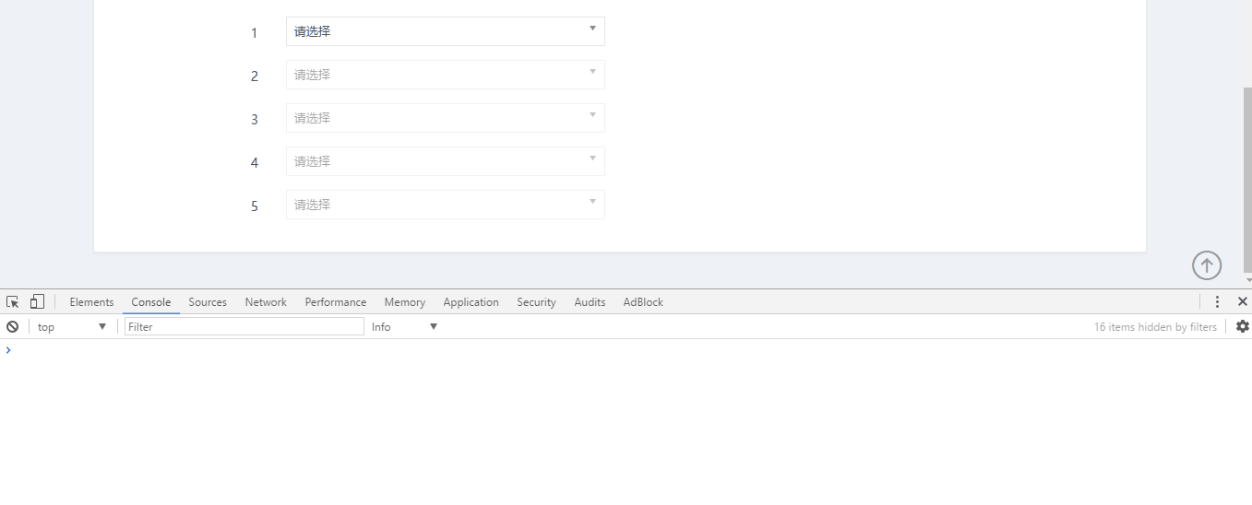The height and width of the screenshot is (505, 1252).
Task: Click the scrollbar down arrow
Action: click(1247, 280)
